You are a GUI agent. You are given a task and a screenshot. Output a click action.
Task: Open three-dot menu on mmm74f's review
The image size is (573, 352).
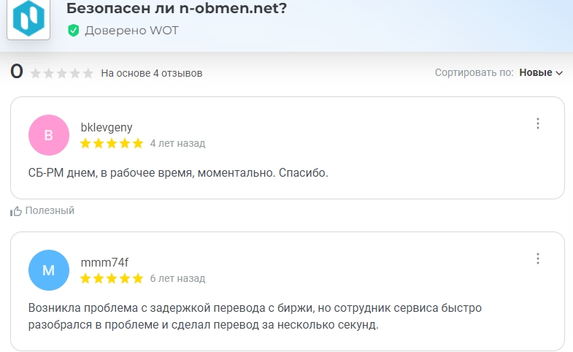[x=538, y=259]
